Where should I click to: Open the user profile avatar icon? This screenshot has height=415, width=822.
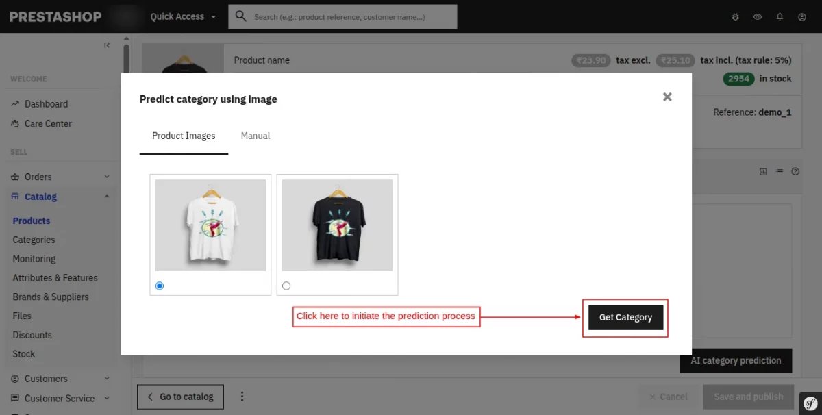pyautogui.click(x=801, y=17)
